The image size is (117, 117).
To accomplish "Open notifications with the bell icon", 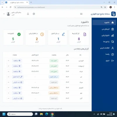I will (x=28, y=14).
